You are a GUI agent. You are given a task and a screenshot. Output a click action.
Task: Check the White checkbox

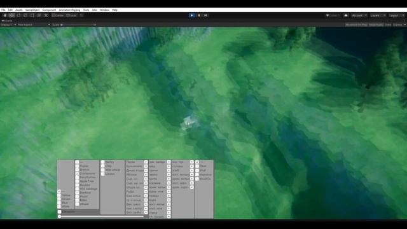pyautogui.click(x=59, y=207)
